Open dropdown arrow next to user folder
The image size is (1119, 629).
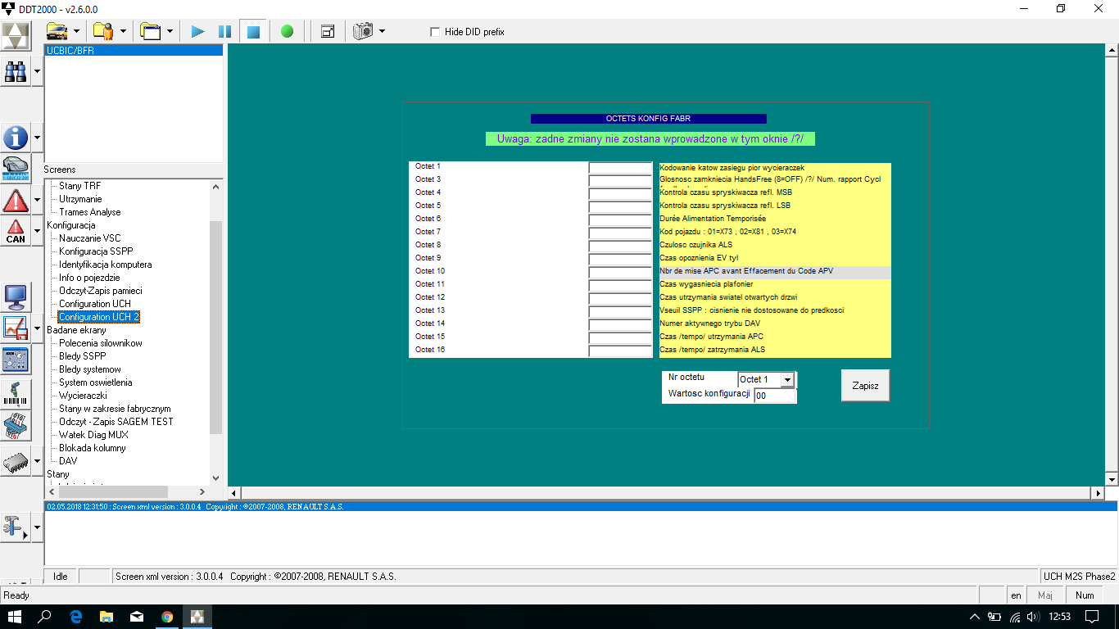123,31
